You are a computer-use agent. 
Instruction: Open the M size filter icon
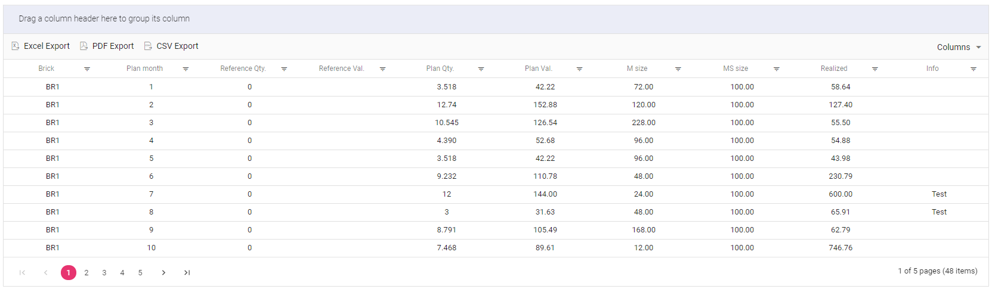[x=678, y=69]
